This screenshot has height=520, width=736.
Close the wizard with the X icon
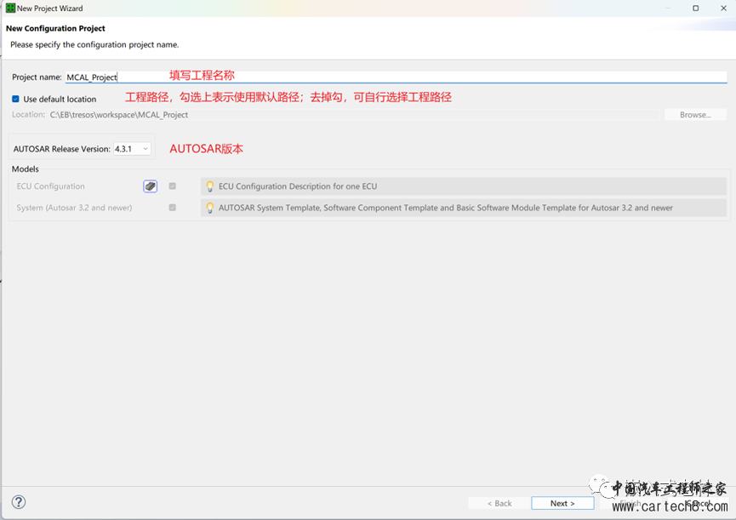pos(723,9)
